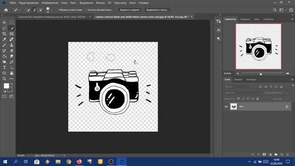Click the Фон layer thumbnail

(234, 107)
